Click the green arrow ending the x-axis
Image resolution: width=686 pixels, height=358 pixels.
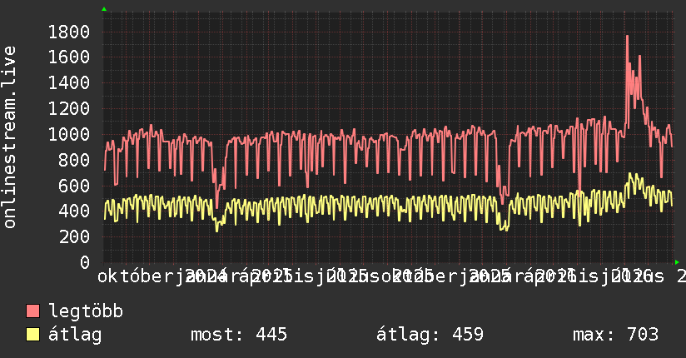(677, 262)
